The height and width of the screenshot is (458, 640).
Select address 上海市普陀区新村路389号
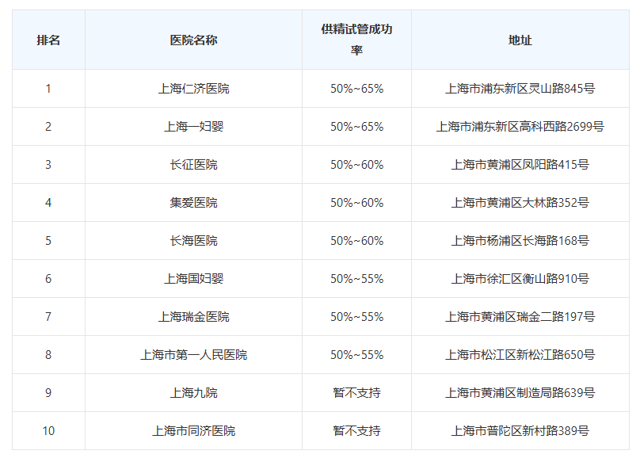point(520,430)
